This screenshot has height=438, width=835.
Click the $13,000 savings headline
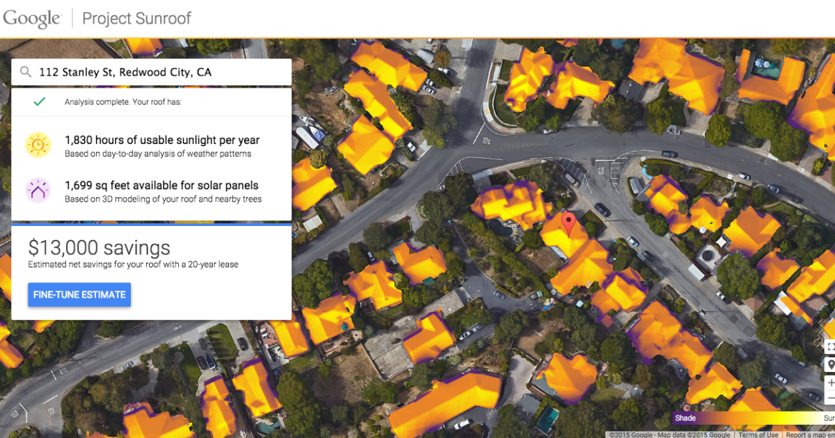tap(99, 247)
